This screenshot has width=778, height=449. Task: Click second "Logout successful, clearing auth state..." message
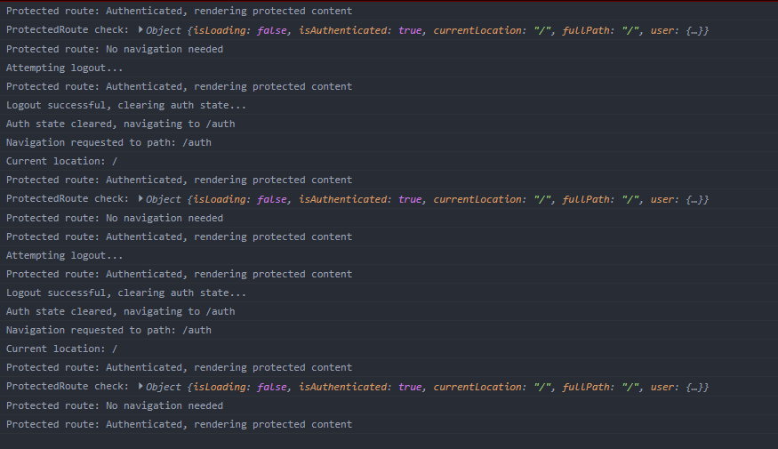click(126, 293)
